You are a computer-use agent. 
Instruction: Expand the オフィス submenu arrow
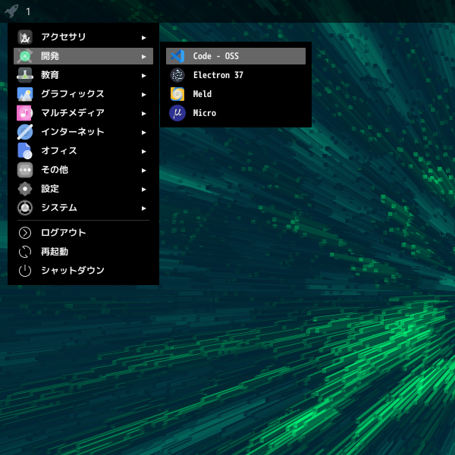pos(143,151)
